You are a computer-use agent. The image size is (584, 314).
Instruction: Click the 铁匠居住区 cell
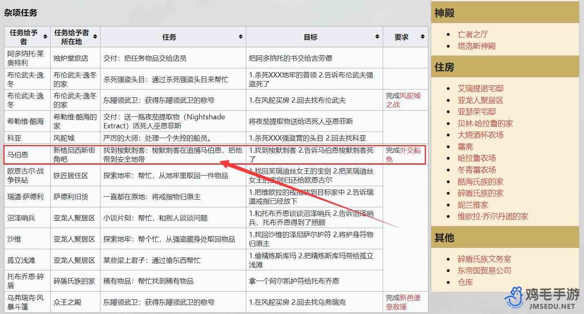click(75, 176)
